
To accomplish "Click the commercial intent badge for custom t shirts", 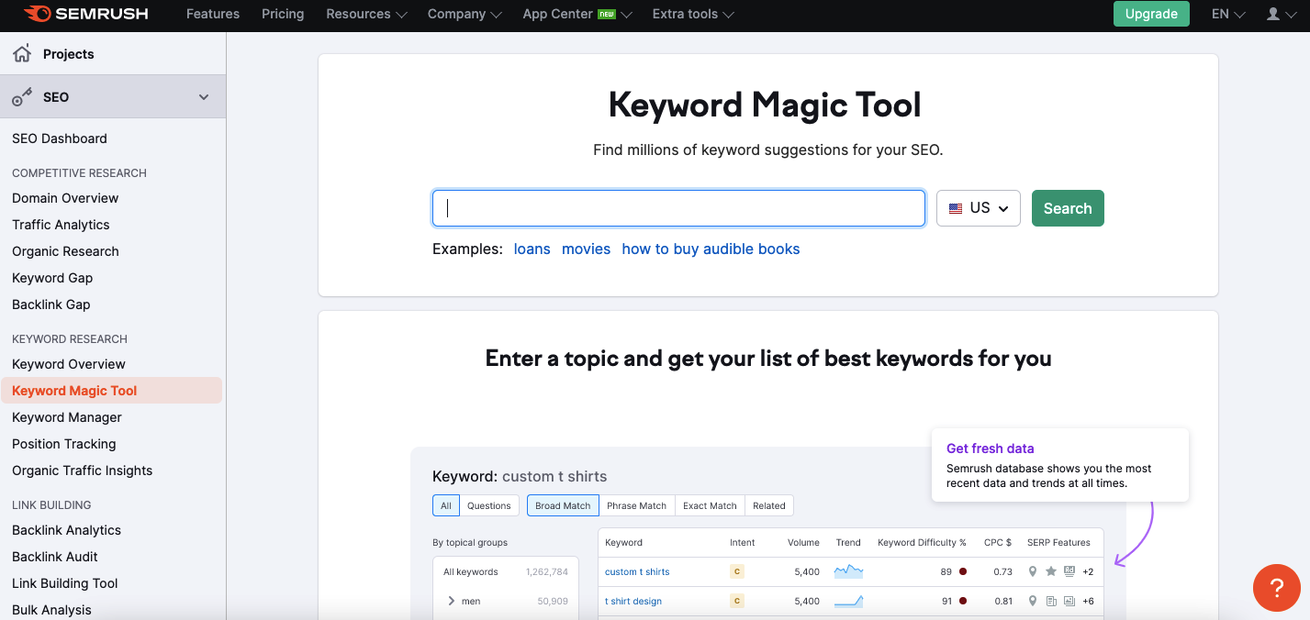I will click(x=737, y=570).
